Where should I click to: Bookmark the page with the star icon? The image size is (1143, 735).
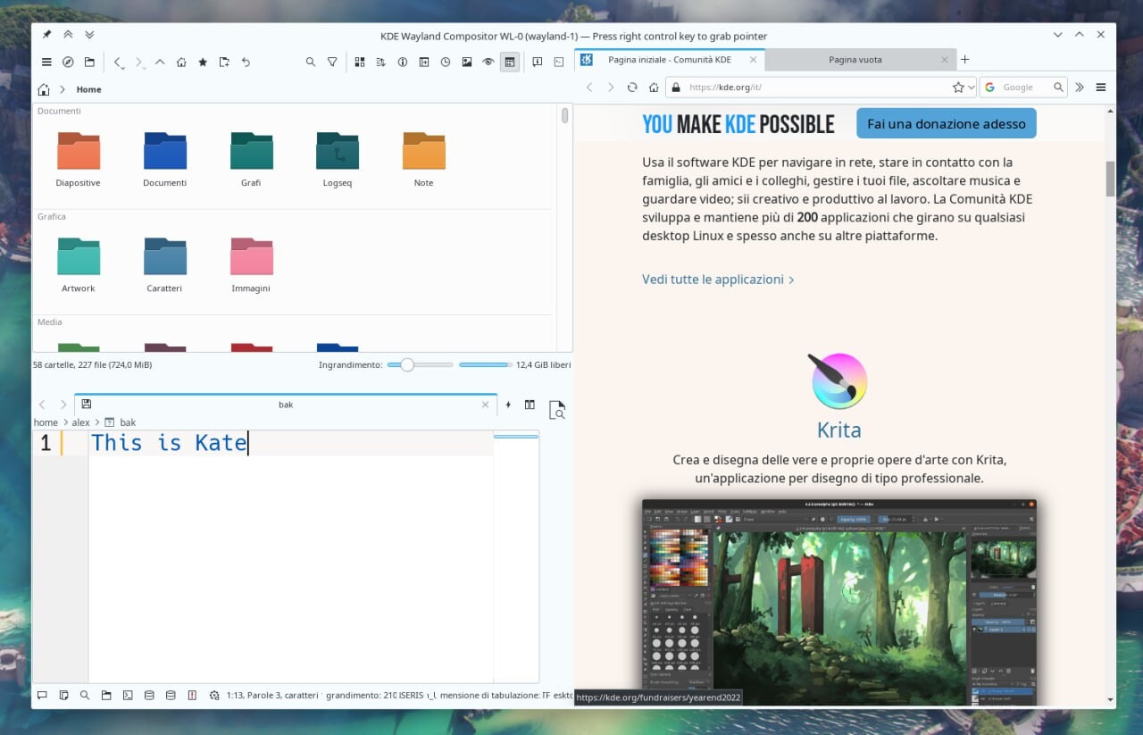958,88
